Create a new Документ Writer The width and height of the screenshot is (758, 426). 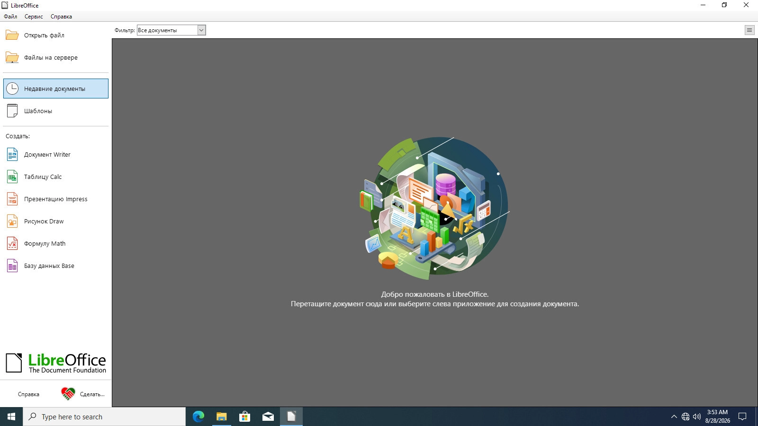[x=56, y=154]
